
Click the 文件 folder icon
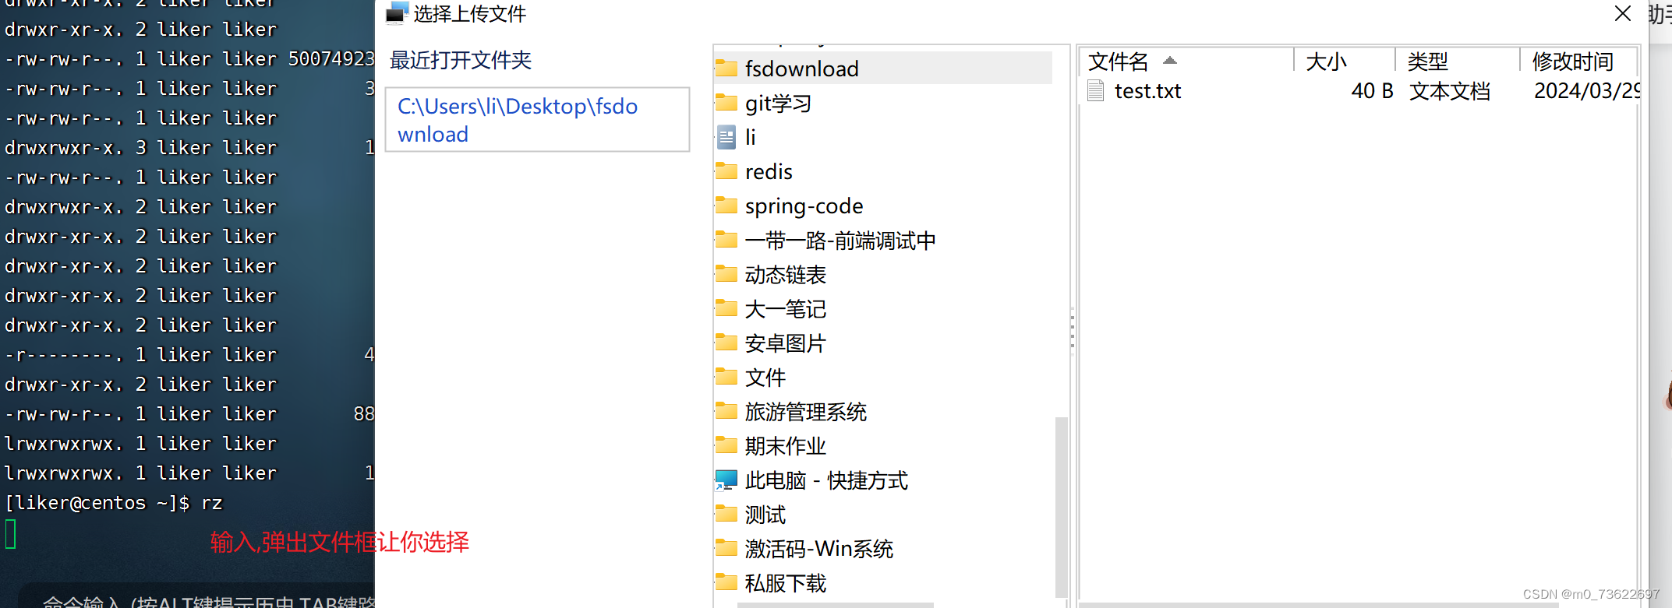coord(726,377)
